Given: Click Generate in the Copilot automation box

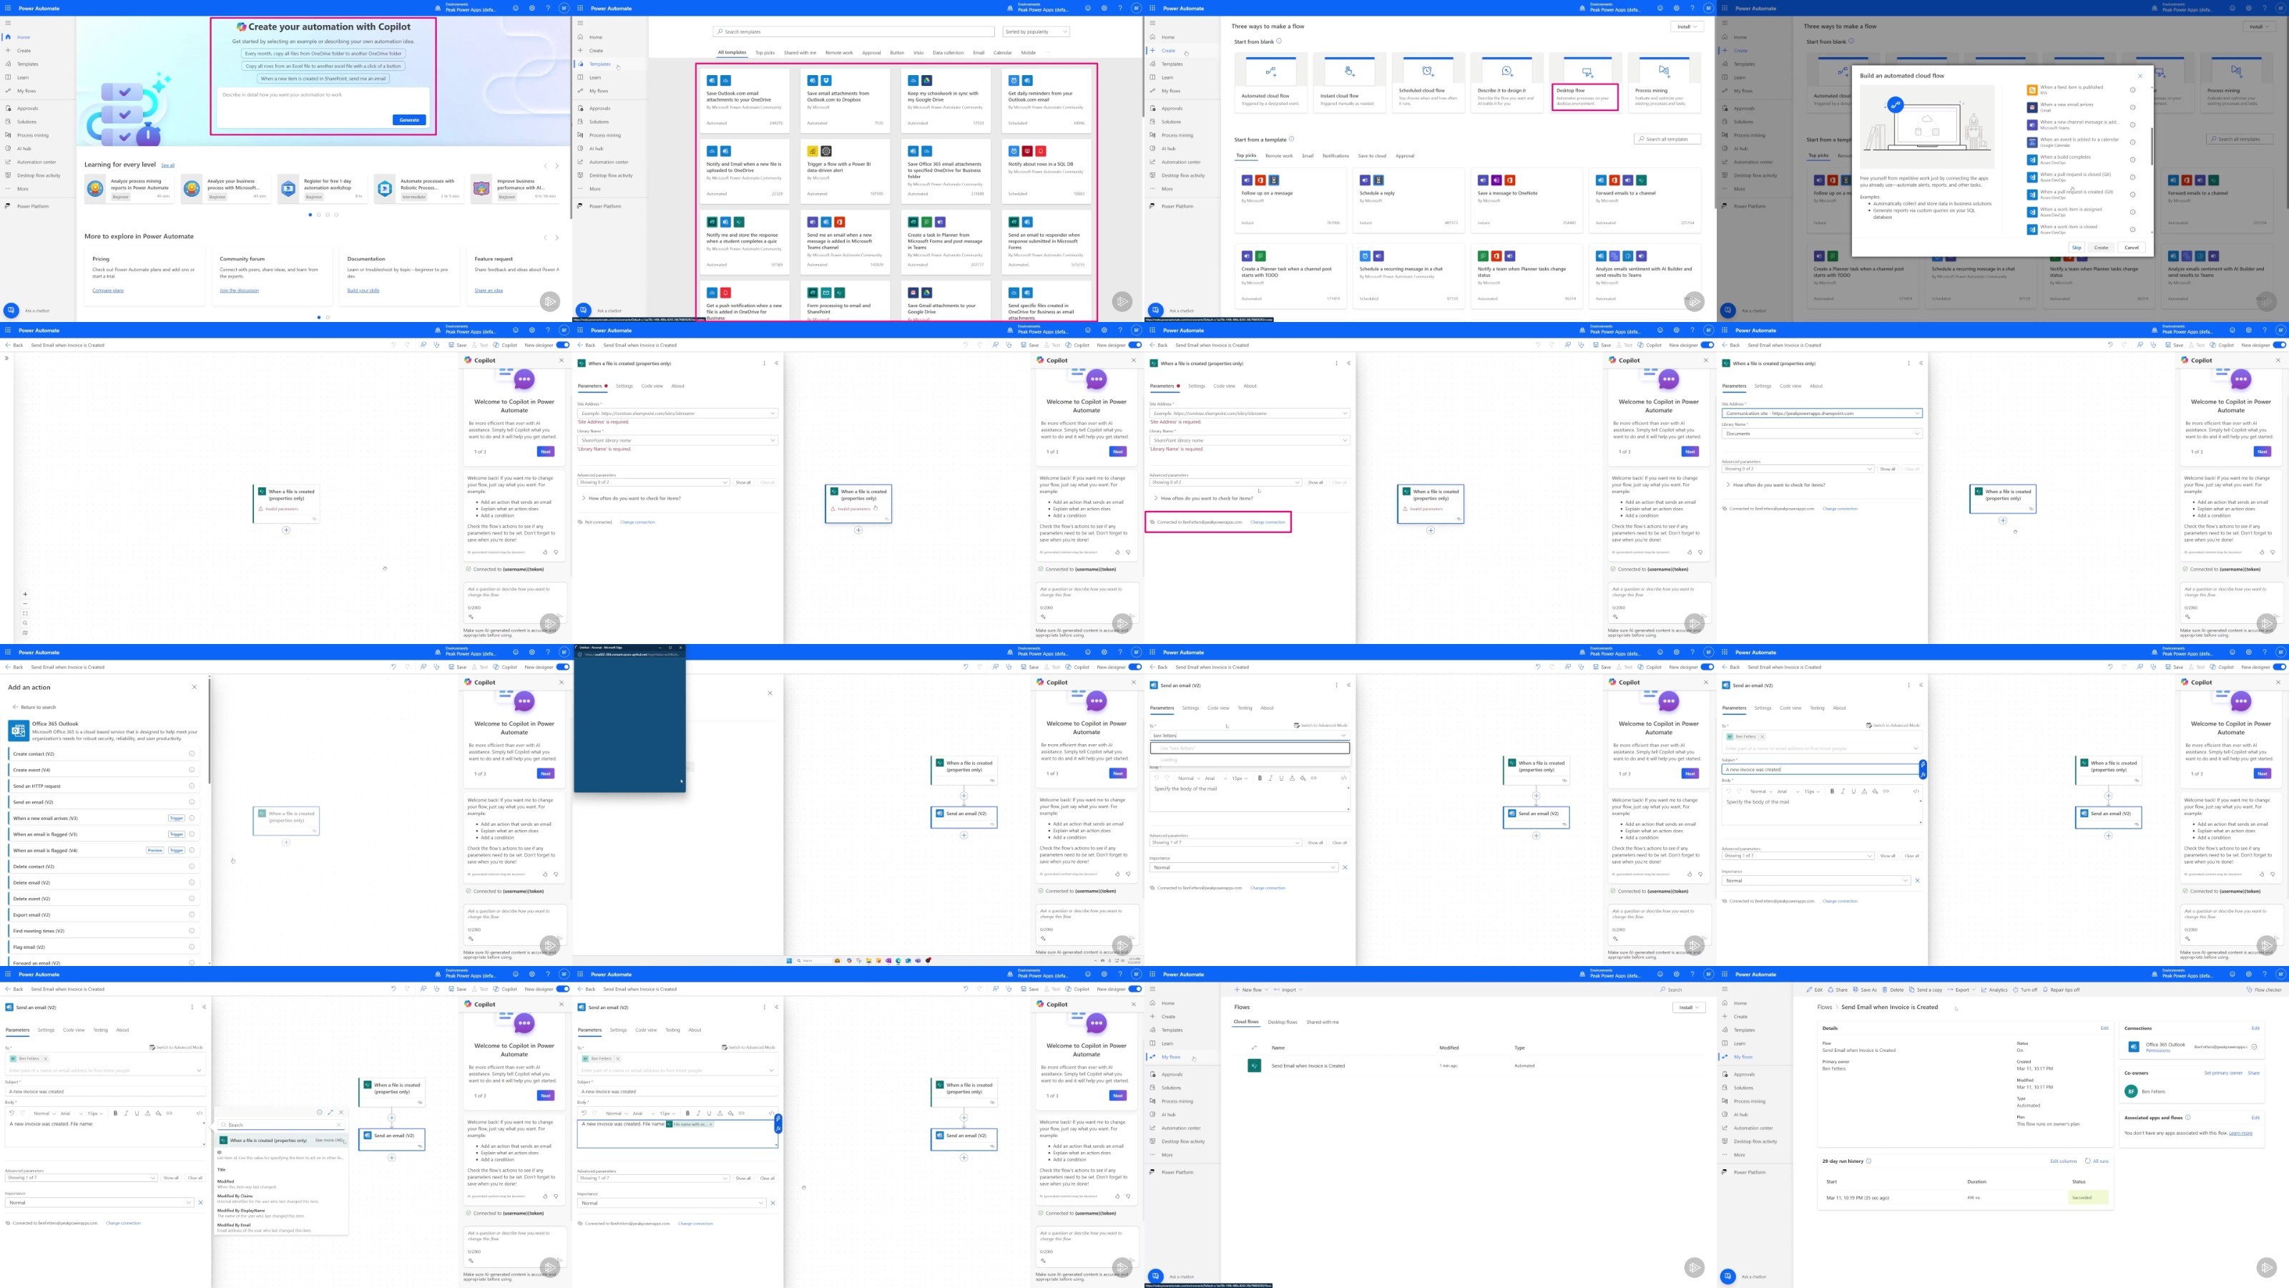Looking at the screenshot, I should 408,120.
